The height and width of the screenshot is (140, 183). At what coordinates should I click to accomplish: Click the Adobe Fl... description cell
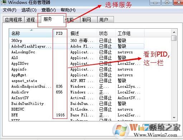click(82, 46)
